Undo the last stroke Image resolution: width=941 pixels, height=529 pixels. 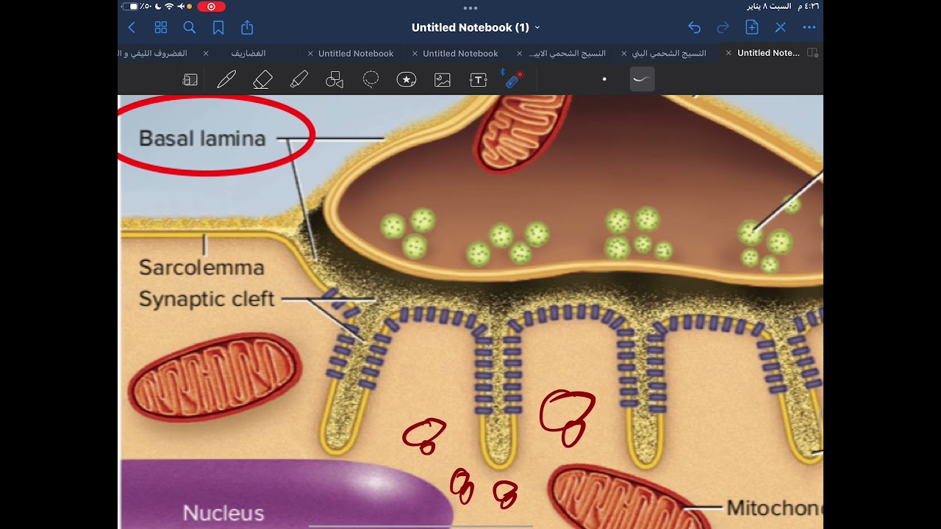[694, 28]
